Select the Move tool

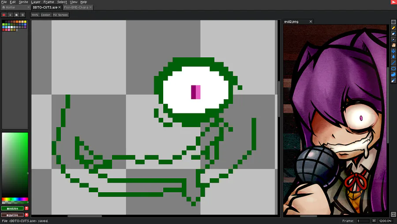tap(393, 51)
